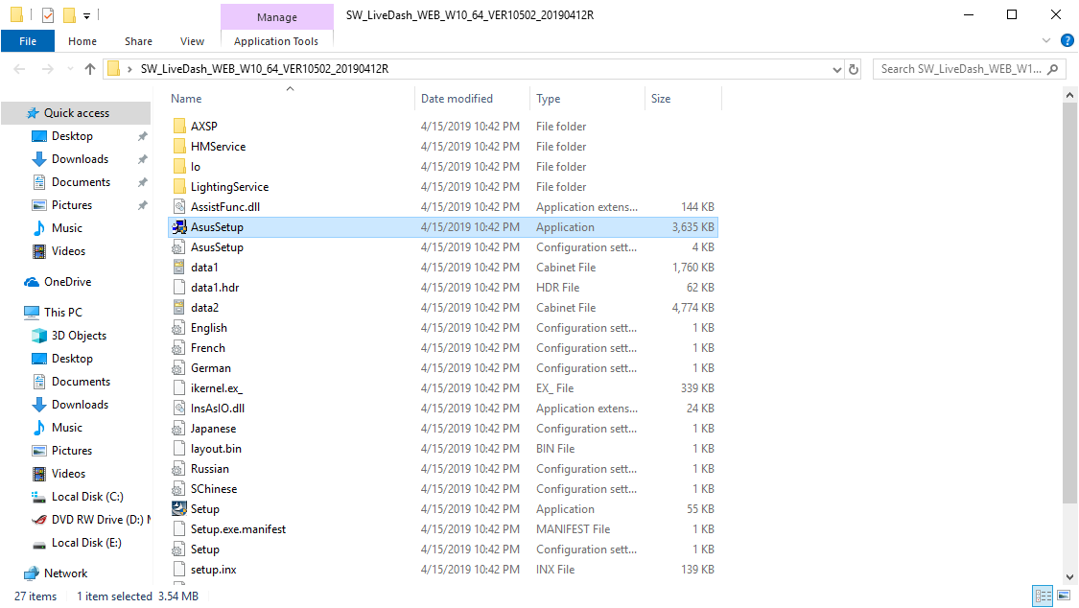The height and width of the screenshot is (608, 1079).
Task: Click the folder name in address bar
Action: [265, 69]
